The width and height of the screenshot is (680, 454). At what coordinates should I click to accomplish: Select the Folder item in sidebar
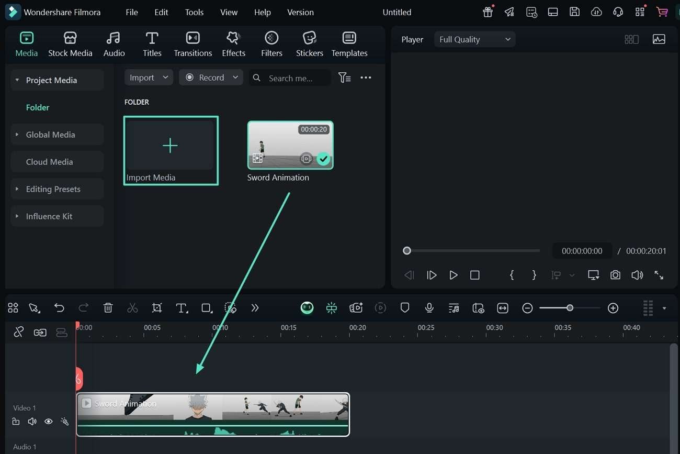tap(38, 107)
